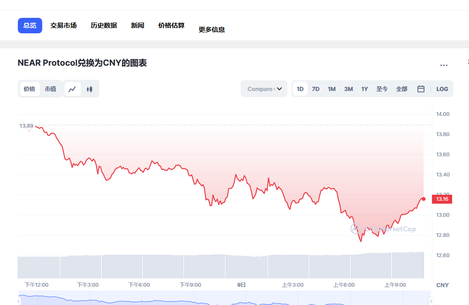Toggle LOG scale on chart
Image resolution: width=469 pixels, height=305 pixels.
[442, 89]
